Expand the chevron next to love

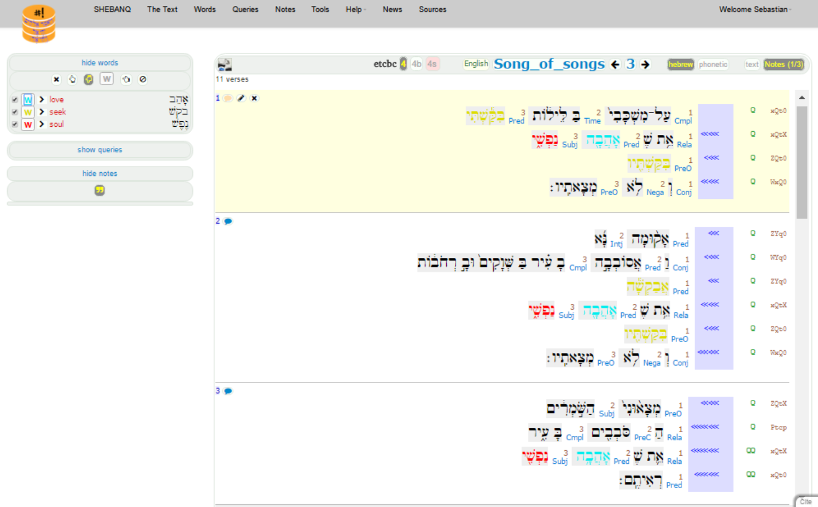42,99
